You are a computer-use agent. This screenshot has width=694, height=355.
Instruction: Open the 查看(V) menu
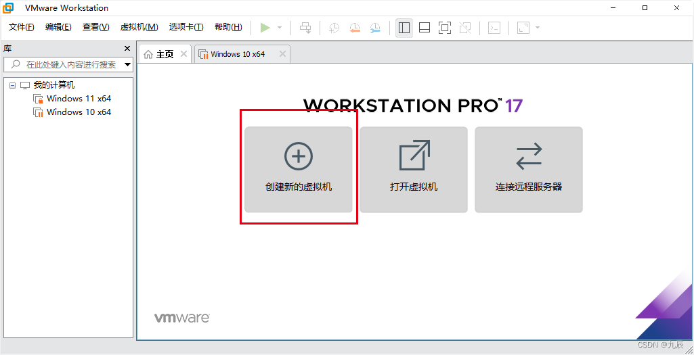pyautogui.click(x=96, y=27)
